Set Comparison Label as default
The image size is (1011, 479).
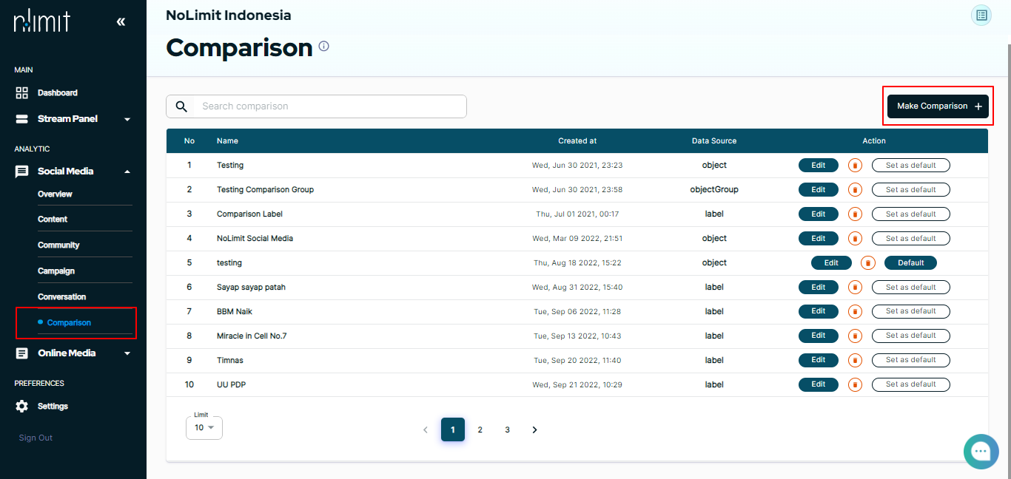[911, 214]
